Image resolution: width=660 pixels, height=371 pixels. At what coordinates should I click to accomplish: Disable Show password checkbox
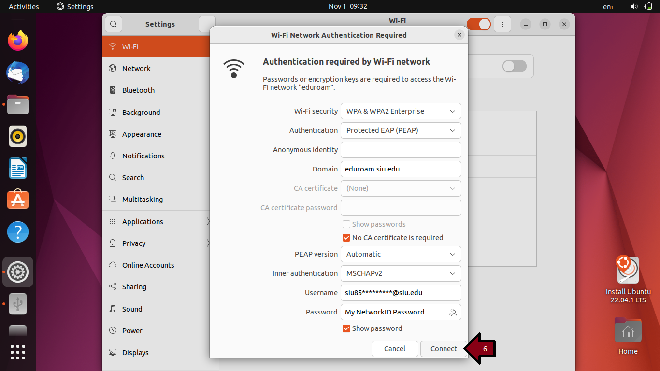pos(346,328)
